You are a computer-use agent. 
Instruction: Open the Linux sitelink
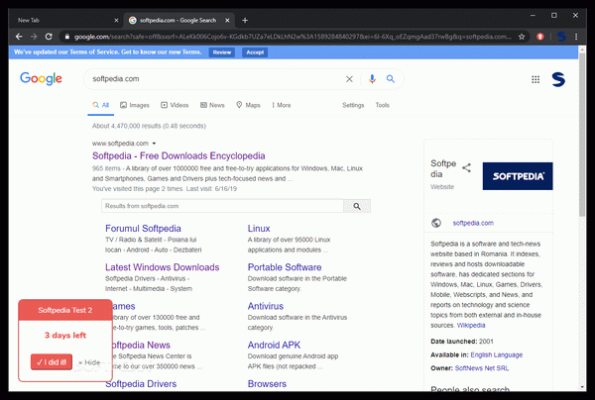[259, 229]
